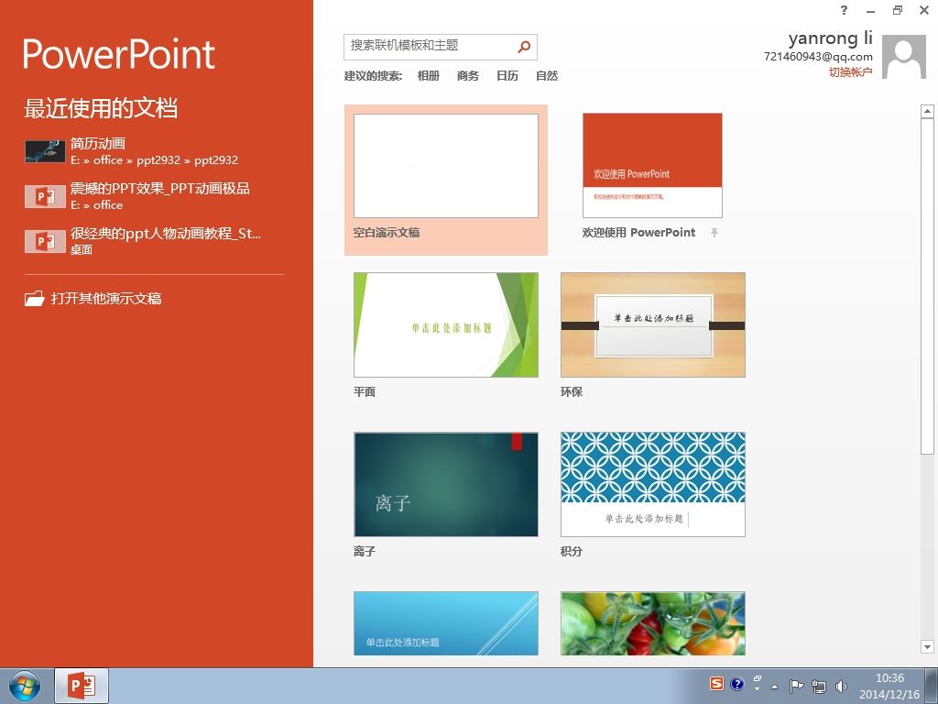Open the folder icon for other presentations

[x=34, y=298]
